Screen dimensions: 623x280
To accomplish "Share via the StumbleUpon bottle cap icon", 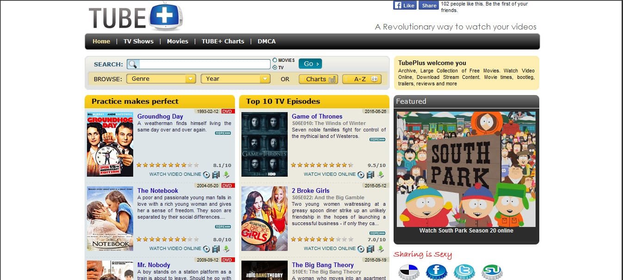I will click(492, 271).
